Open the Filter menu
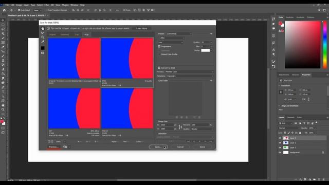The image size is (329, 185). 47,5
